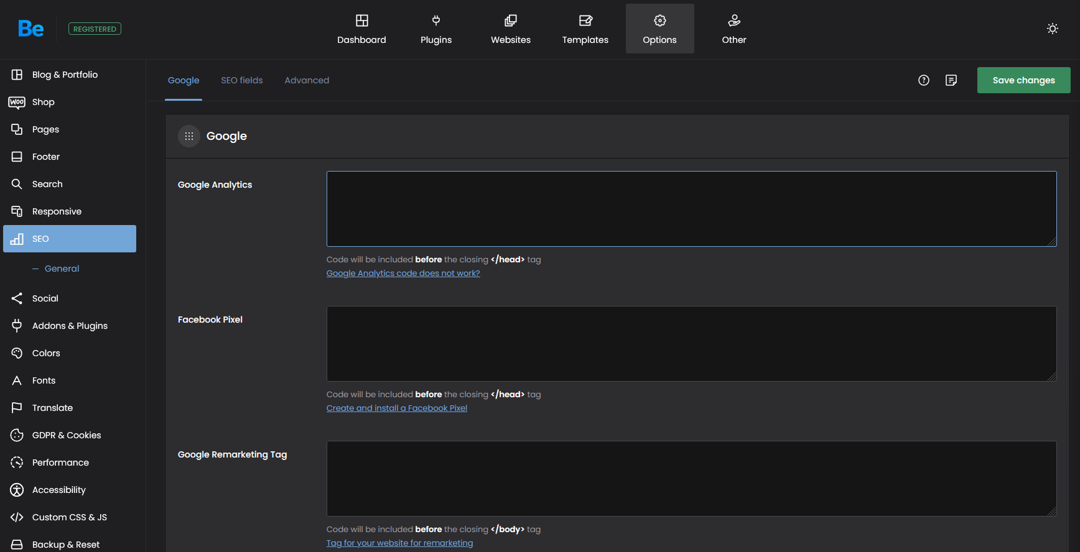Screen dimensions: 1080x552
Task: Open the Social share icon in sidebar
Action: coord(17,298)
